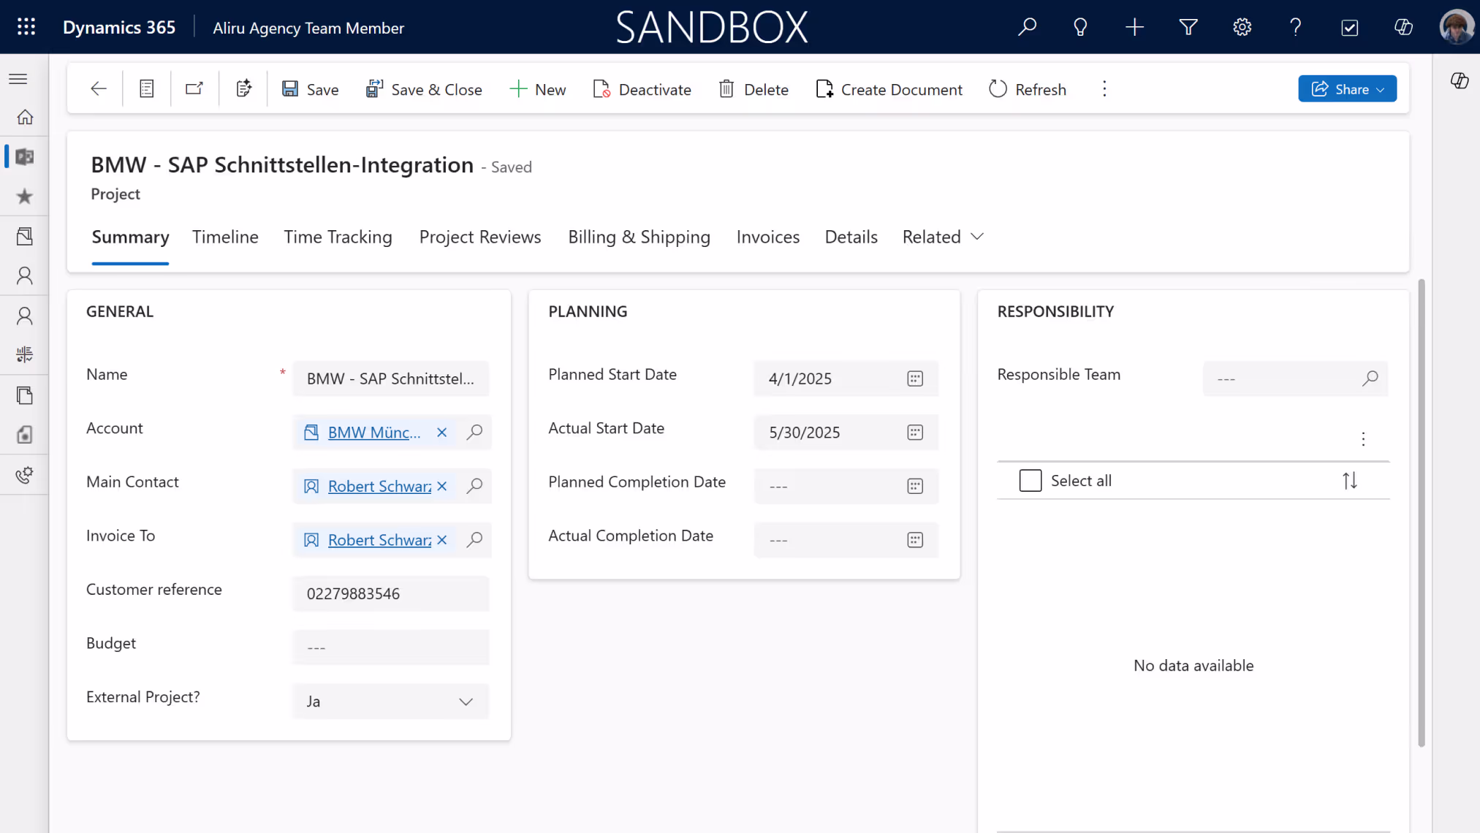This screenshot has height=833, width=1480.
Task: Go to Home in left sidebar
Action: [25, 117]
